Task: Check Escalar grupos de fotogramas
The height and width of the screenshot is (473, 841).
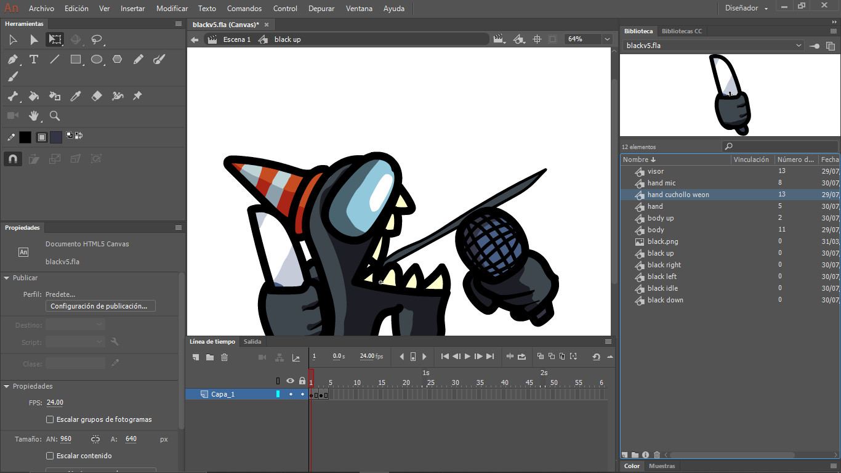Action: pos(50,419)
